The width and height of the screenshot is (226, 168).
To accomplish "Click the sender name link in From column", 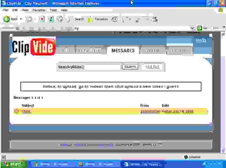I will (x=150, y=112).
